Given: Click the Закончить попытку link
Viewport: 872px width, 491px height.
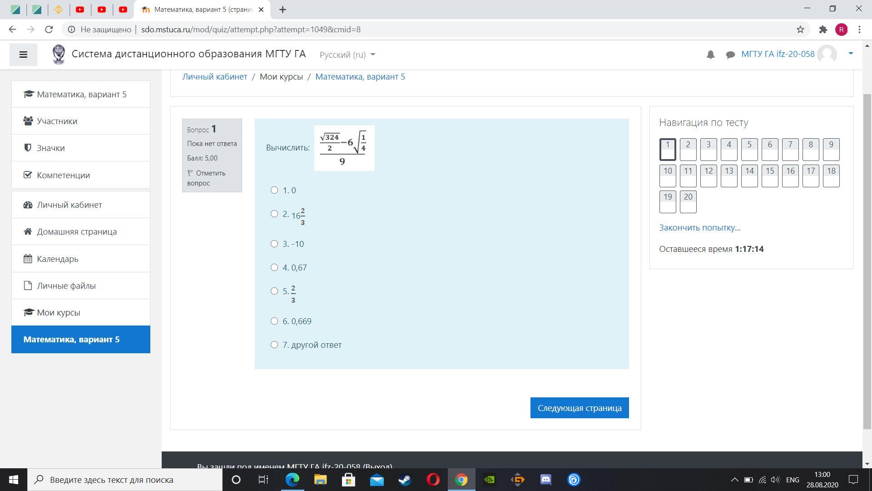Looking at the screenshot, I should pos(699,228).
